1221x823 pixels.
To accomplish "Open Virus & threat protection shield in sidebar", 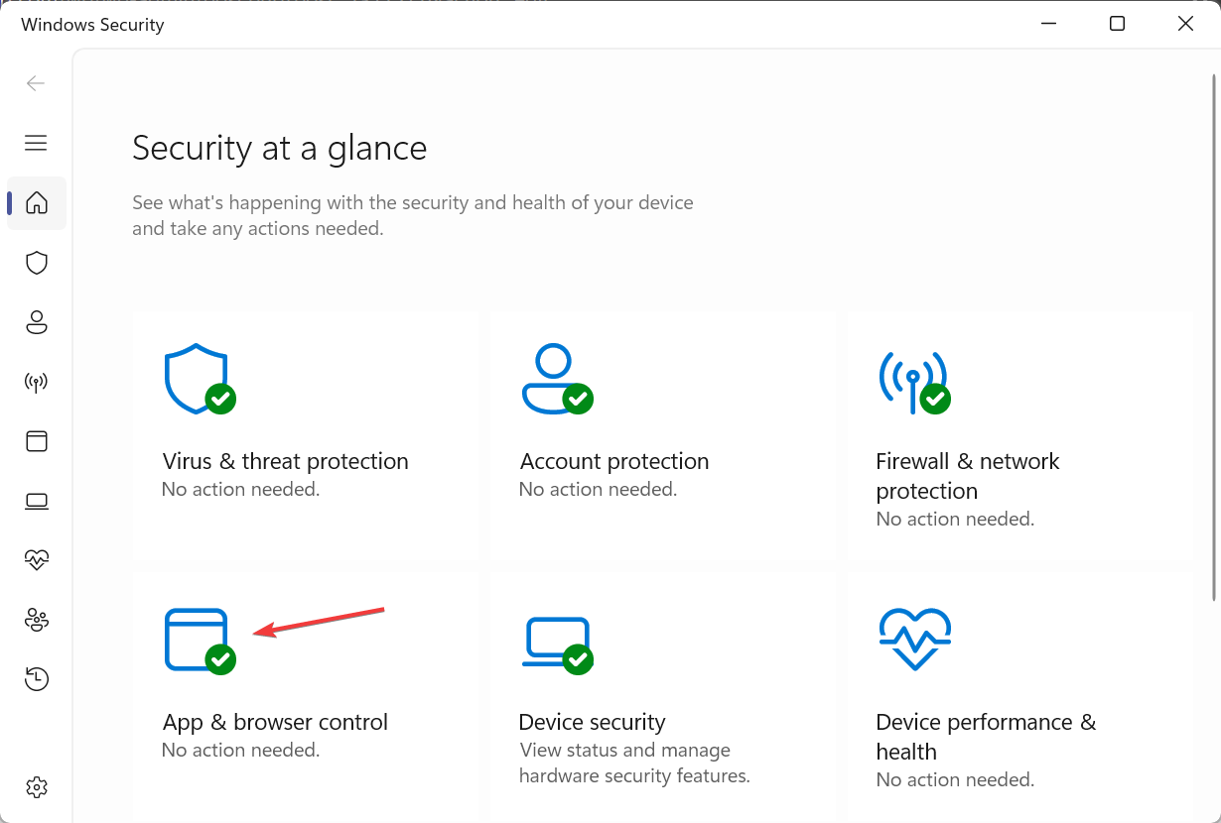I will [37, 263].
